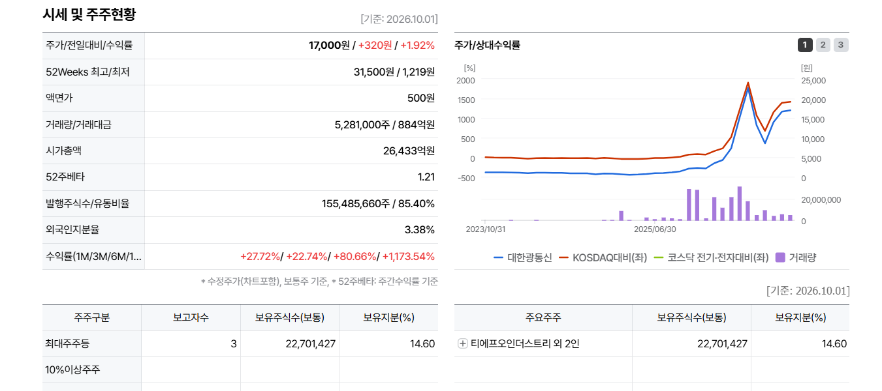Select the 52주베타 row label
882x391 pixels.
[x=65, y=177]
